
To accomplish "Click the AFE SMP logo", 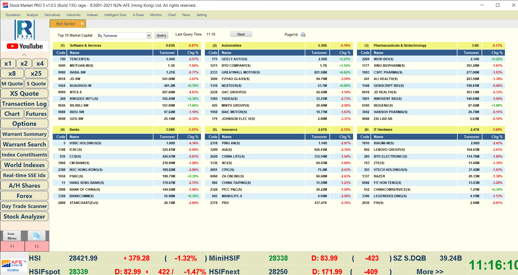I will (x=14, y=263).
